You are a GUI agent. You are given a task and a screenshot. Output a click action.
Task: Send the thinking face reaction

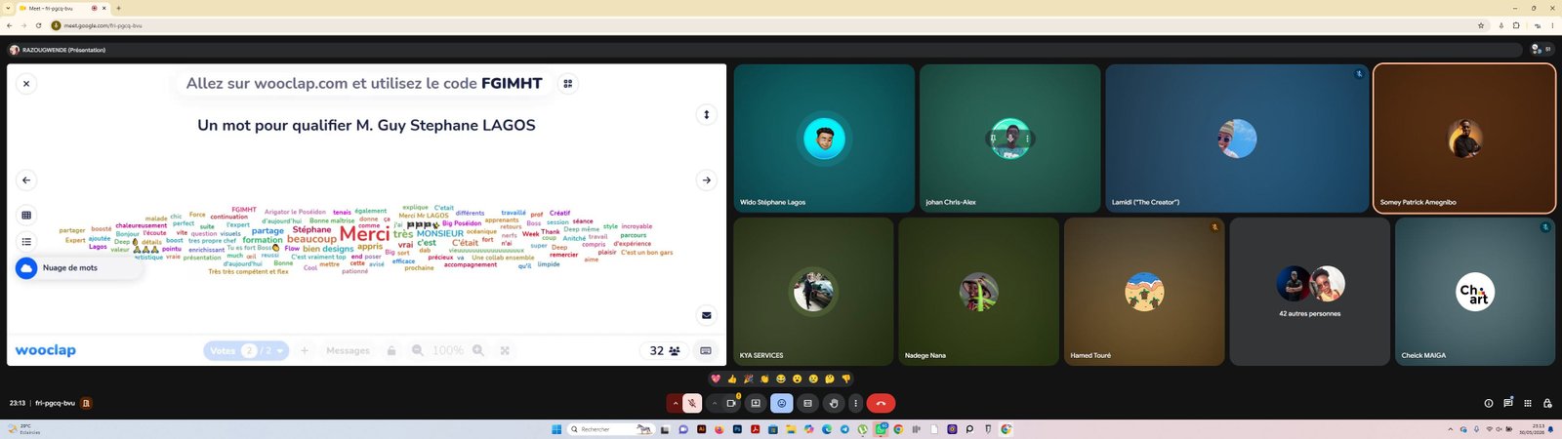[x=830, y=379]
